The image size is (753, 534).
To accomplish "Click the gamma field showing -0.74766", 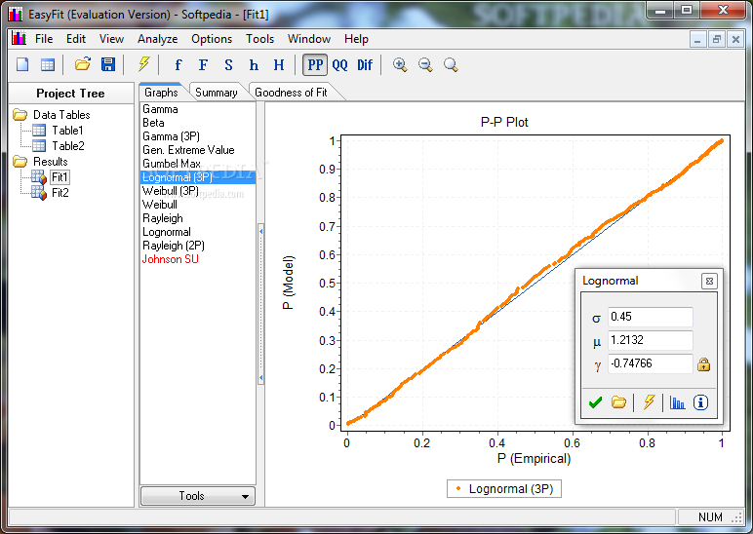I will click(651, 363).
